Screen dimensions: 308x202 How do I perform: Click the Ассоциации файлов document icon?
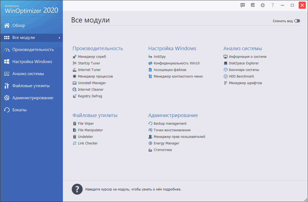pos(150,70)
